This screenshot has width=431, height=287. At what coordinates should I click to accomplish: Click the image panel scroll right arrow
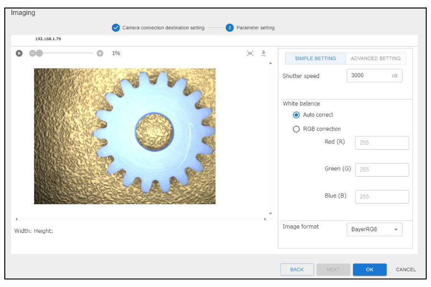pos(265,219)
